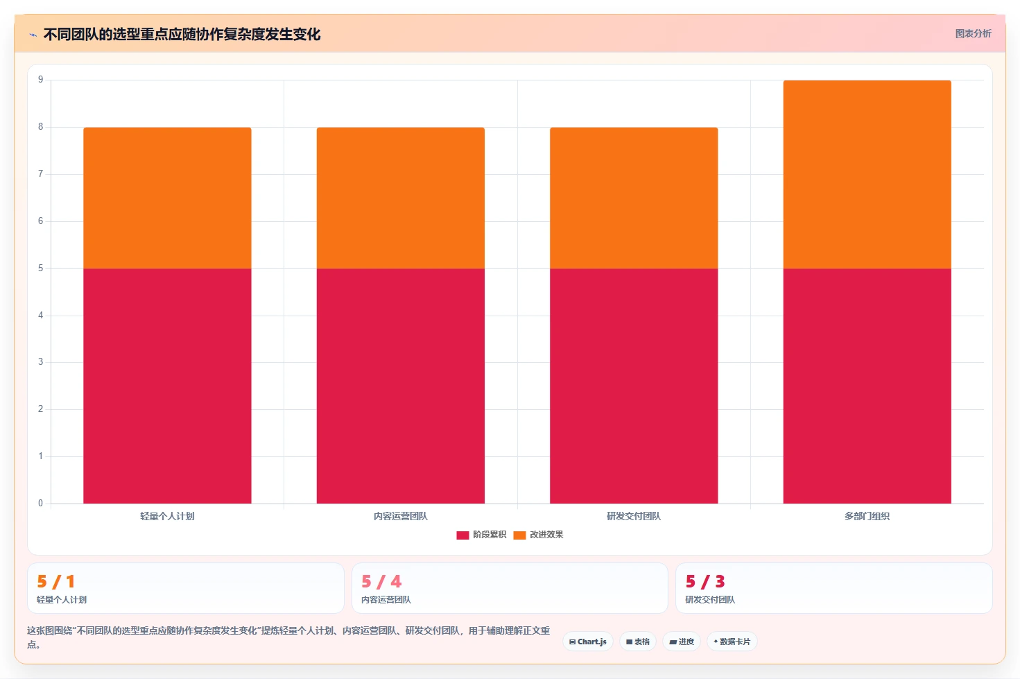This screenshot has height=679, width=1020.
Task: Click the 图表分析 label in the header
Action: pyautogui.click(x=973, y=33)
